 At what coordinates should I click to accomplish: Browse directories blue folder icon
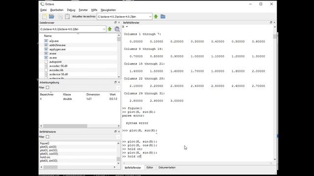tap(163, 17)
